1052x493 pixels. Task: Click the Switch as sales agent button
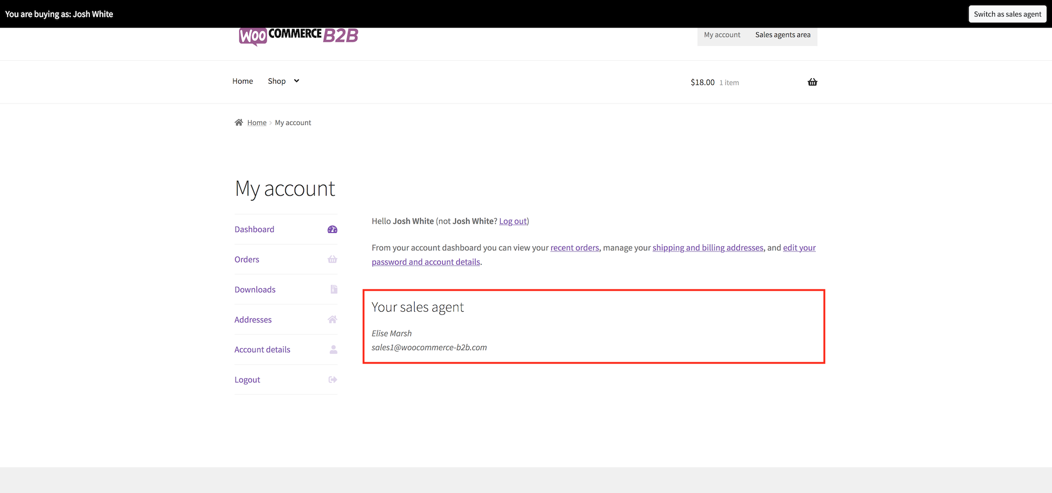pos(1007,14)
